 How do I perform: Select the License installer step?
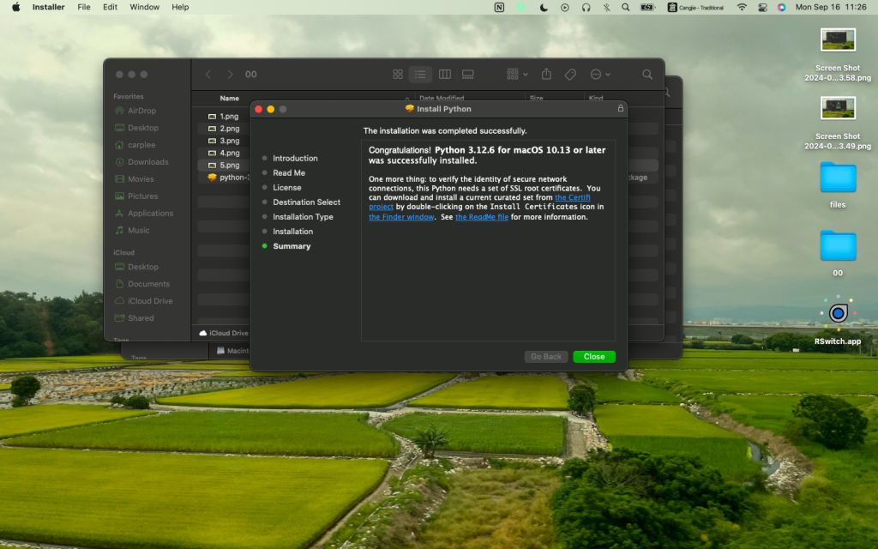pos(286,187)
